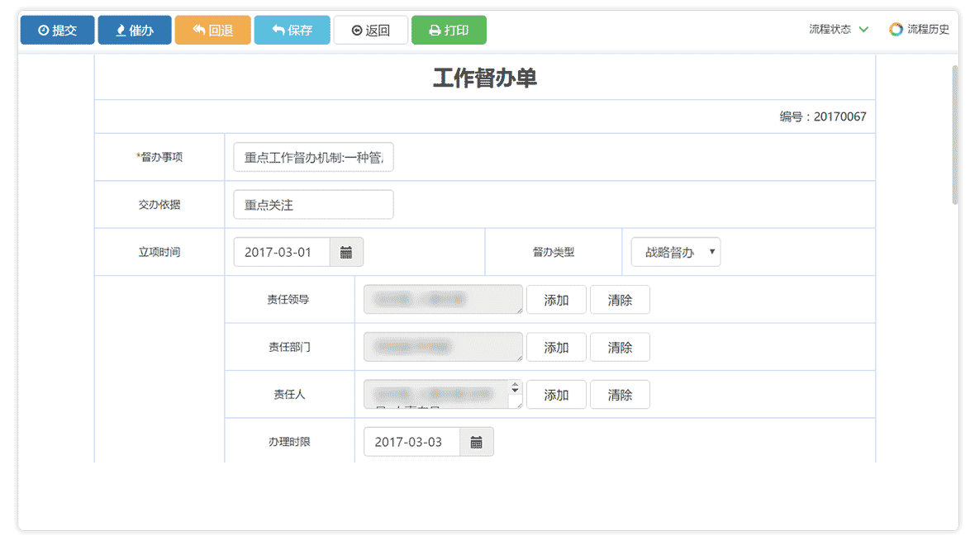
Task: Click 清除 next to 责任领导
Action: tap(620, 299)
